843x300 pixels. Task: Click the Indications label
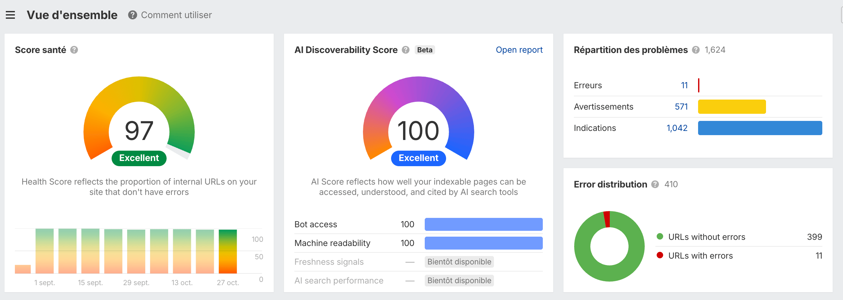(x=595, y=128)
